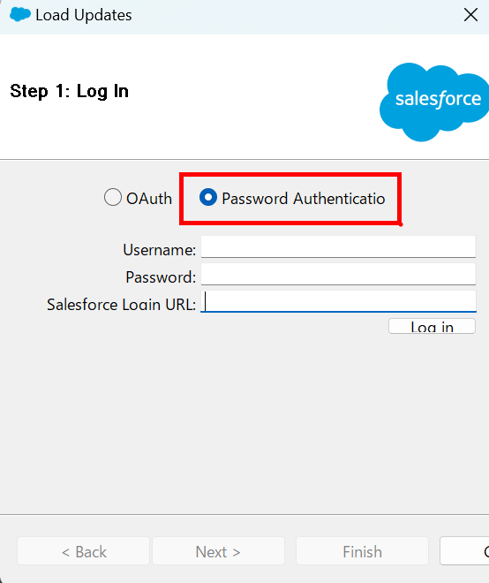Advance with the Next > button

[x=218, y=551]
